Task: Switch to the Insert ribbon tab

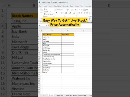Action: tap(51, 6)
